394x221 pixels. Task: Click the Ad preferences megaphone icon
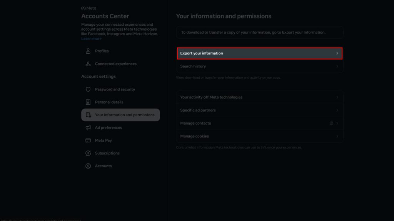point(88,128)
